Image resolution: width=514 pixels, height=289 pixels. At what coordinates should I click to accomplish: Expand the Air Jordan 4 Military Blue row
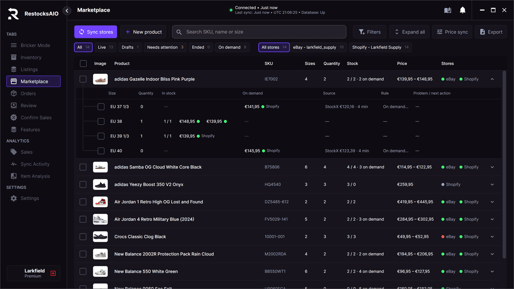(492, 219)
